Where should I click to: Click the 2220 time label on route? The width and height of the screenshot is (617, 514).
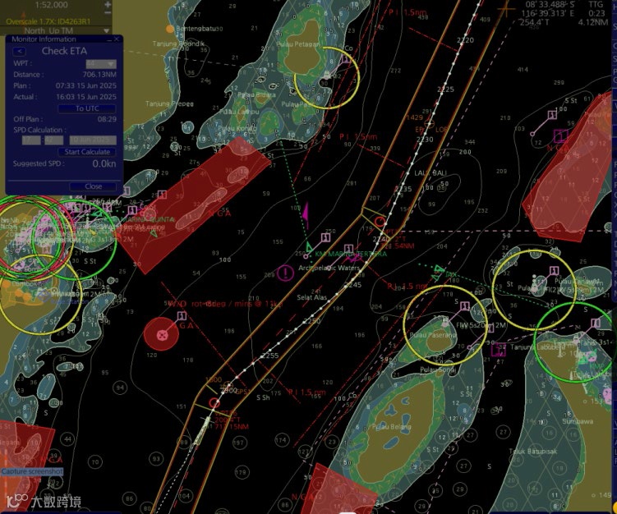465,40
